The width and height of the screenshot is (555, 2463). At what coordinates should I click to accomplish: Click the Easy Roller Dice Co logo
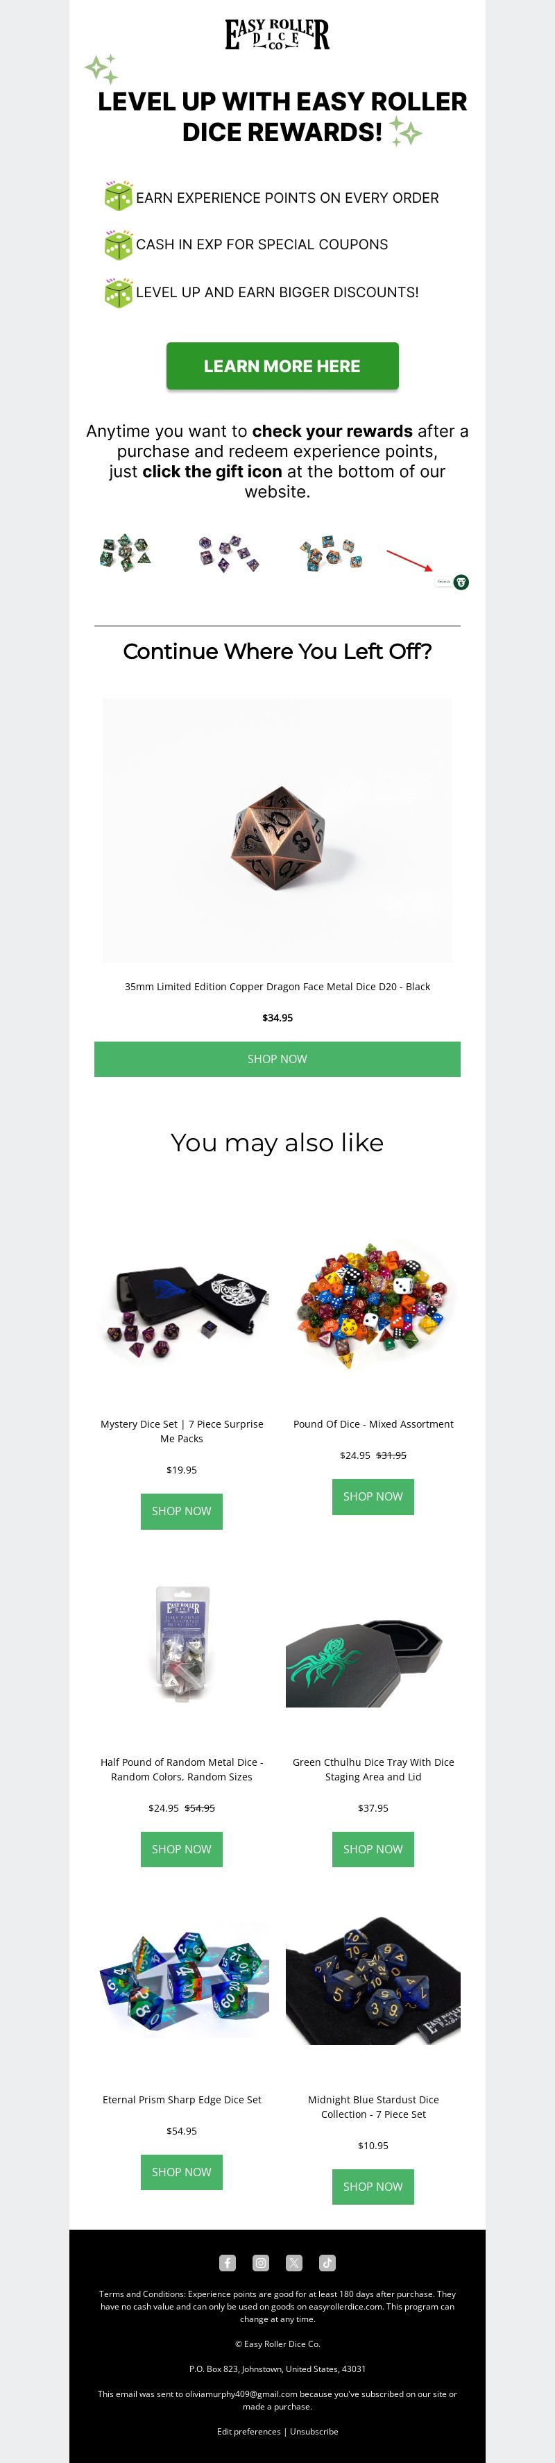tap(277, 35)
